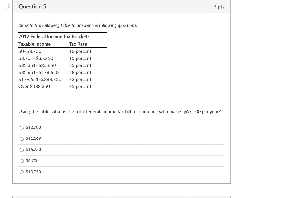Viewport: 287px width, 198px height.
Task: Click the $6,700 answer label text
Action: coord(32,160)
